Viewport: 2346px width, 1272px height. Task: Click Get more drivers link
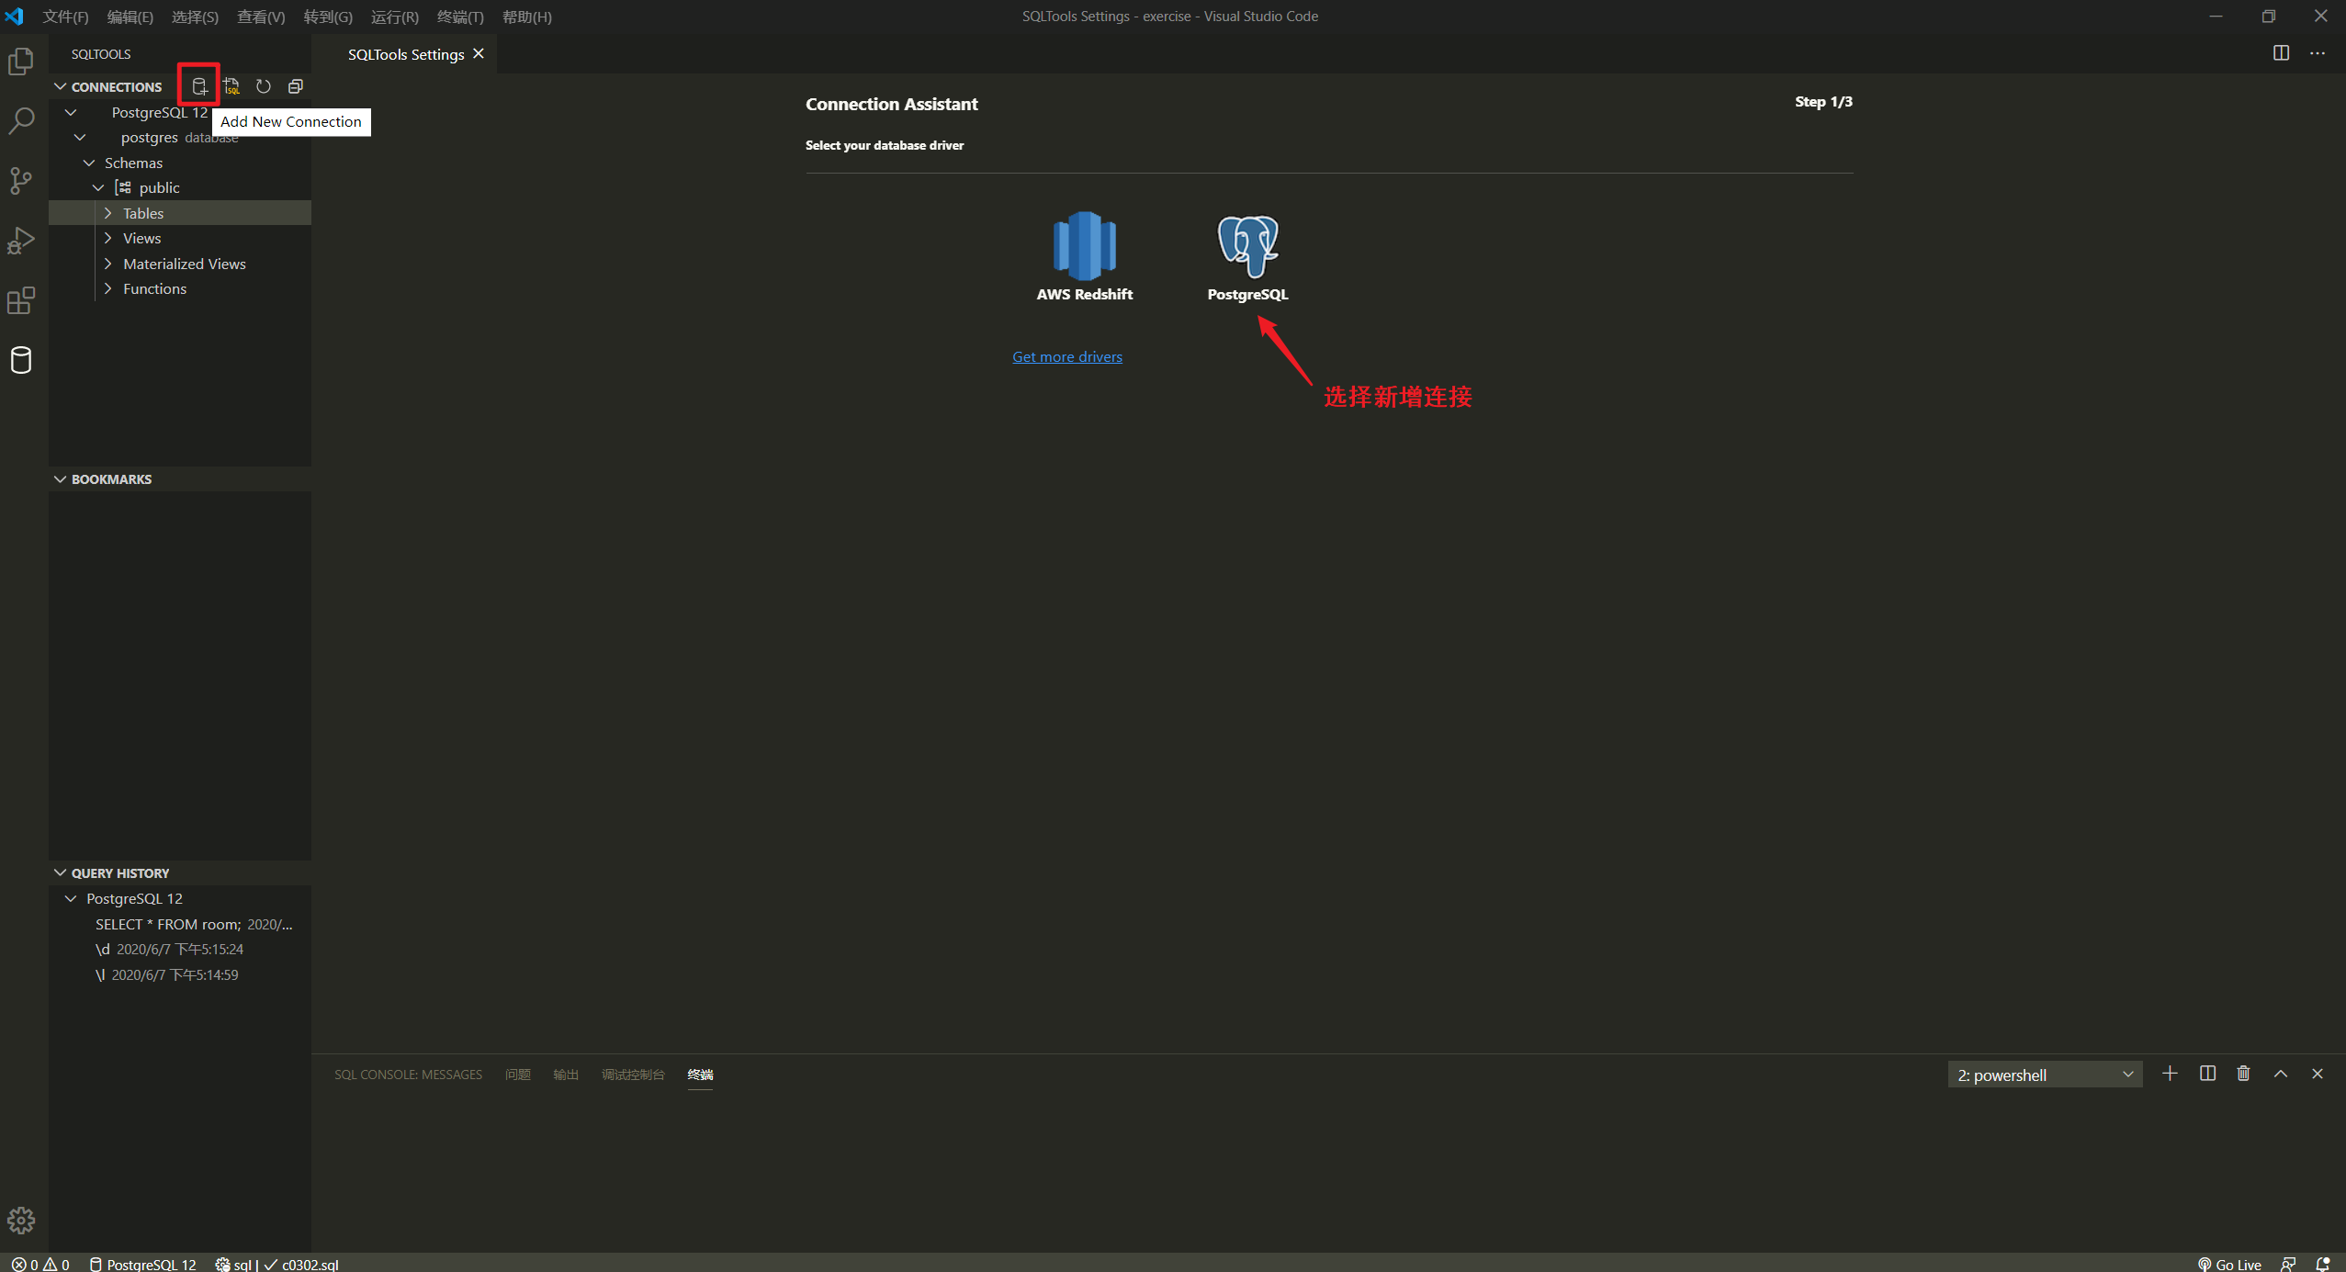tap(1066, 355)
